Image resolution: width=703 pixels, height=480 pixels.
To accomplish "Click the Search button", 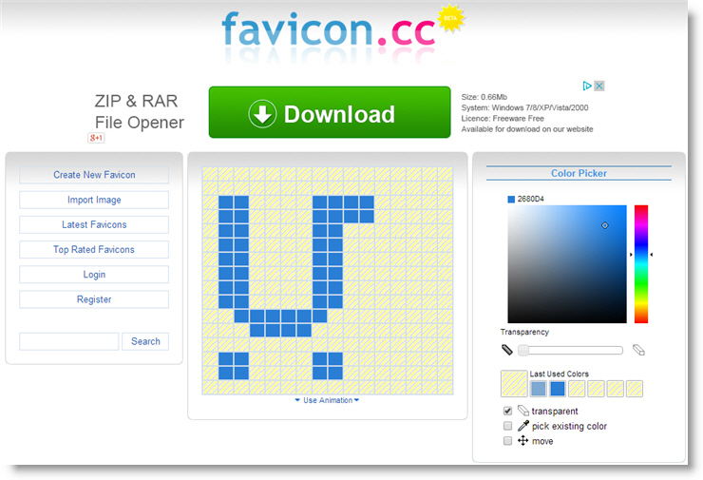I will 145,341.
